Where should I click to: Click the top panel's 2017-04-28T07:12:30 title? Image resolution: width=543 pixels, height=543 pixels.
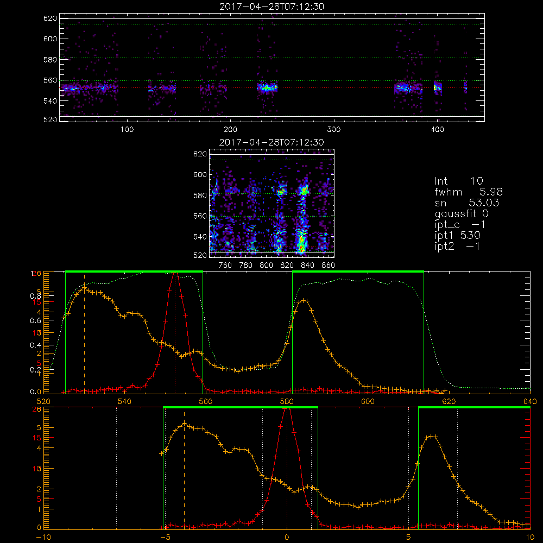click(271, 7)
